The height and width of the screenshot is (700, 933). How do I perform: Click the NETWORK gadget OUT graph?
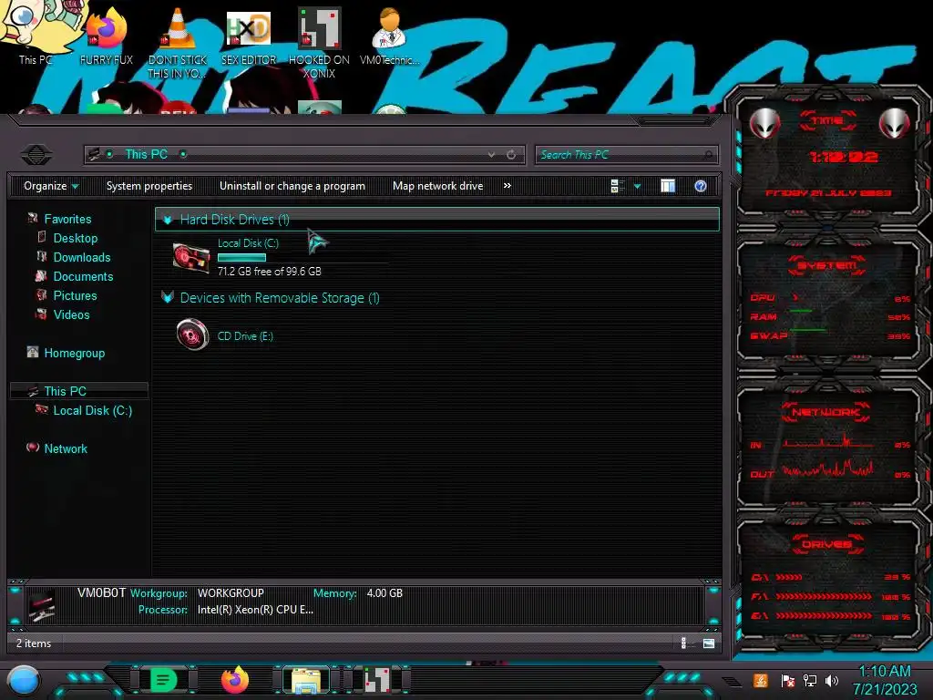pyautogui.click(x=827, y=470)
